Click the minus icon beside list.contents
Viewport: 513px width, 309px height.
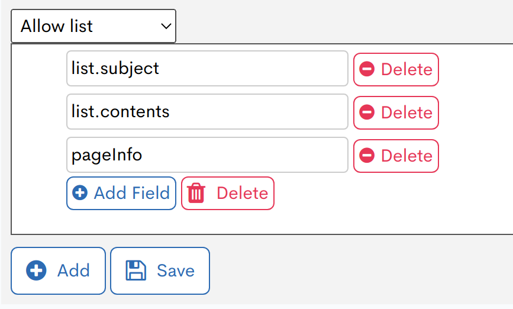tap(367, 112)
